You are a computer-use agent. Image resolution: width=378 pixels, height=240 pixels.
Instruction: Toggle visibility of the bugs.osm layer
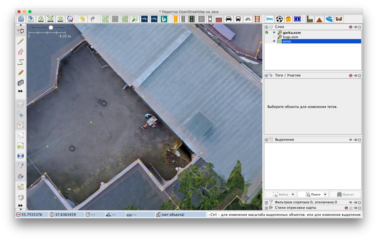coord(274,37)
